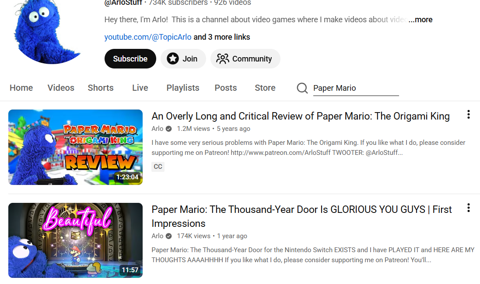The width and height of the screenshot is (480, 284).
Task: Open the youtube.com/@TopicArlo link
Action: (148, 37)
